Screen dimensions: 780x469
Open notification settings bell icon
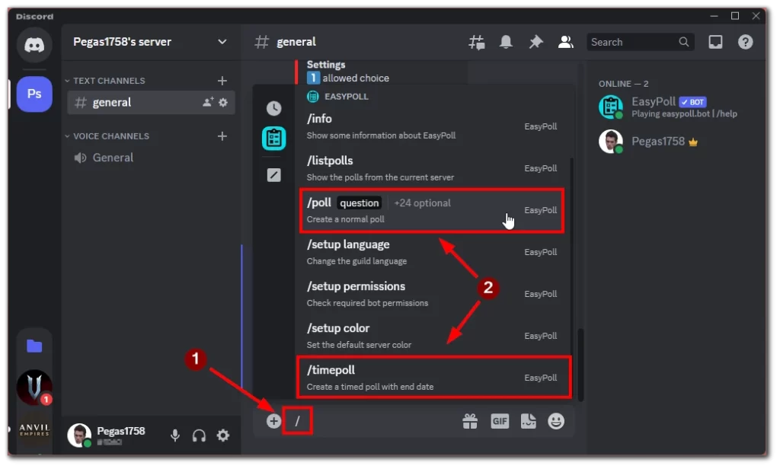[x=506, y=42]
